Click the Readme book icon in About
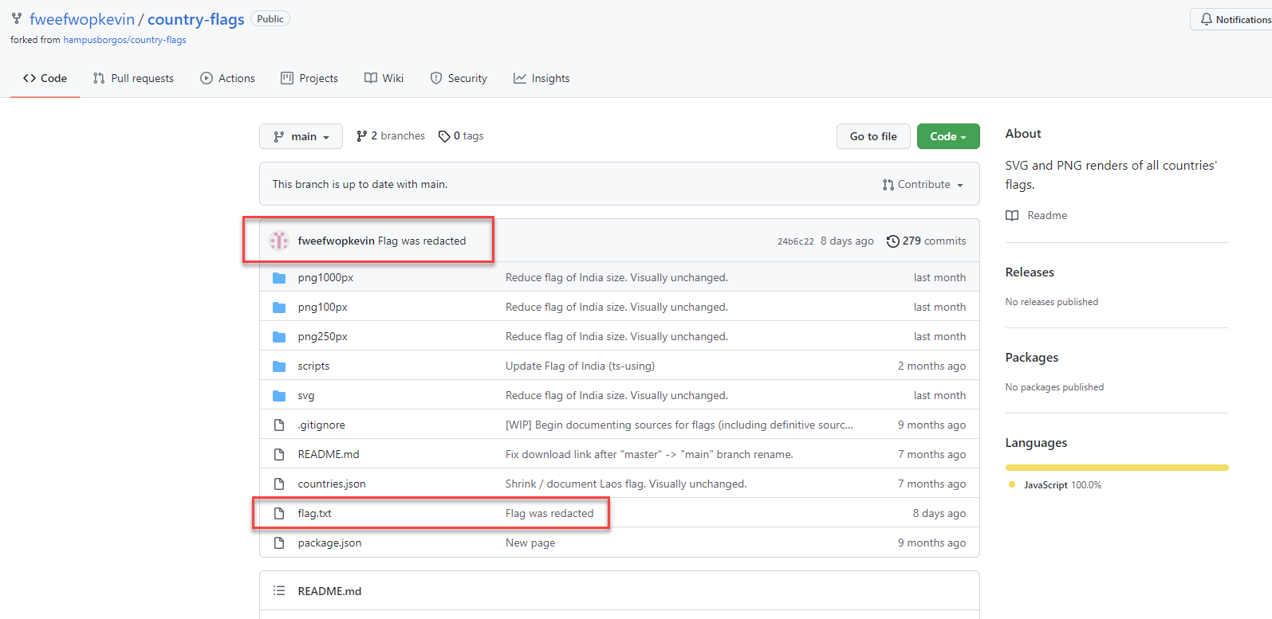The image size is (1272, 619). coord(1012,216)
